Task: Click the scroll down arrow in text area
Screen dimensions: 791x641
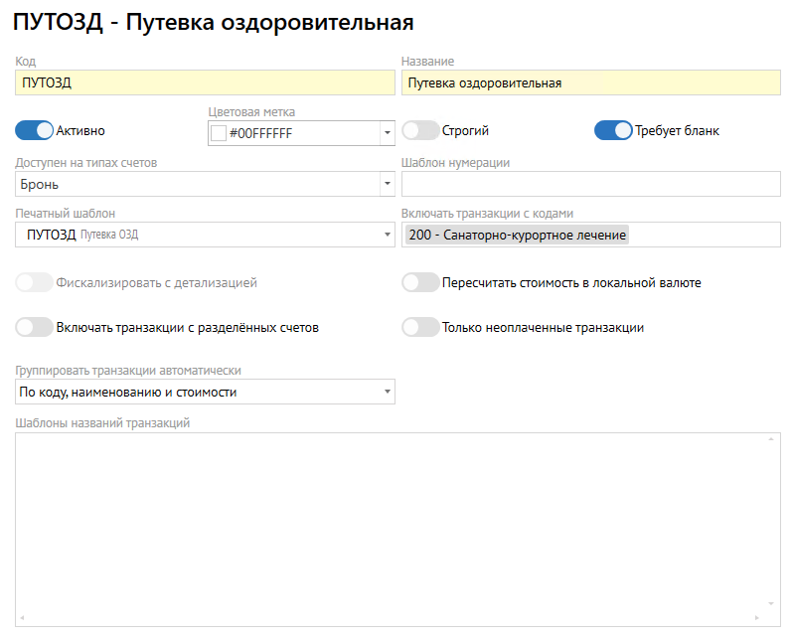Action: click(771, 603)
